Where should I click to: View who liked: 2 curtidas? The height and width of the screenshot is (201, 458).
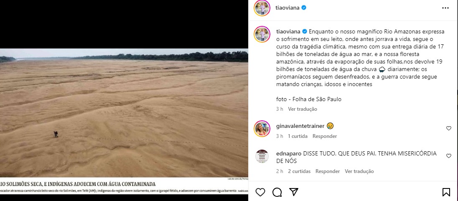tap(299, 171)
